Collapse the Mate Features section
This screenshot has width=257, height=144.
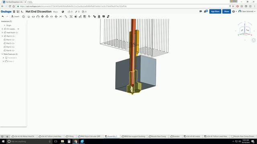point(2,54)
